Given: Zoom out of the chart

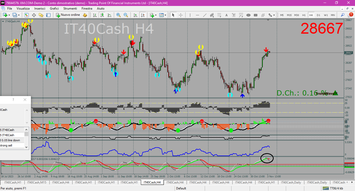Looking at the screenshot, I should 126,15.
